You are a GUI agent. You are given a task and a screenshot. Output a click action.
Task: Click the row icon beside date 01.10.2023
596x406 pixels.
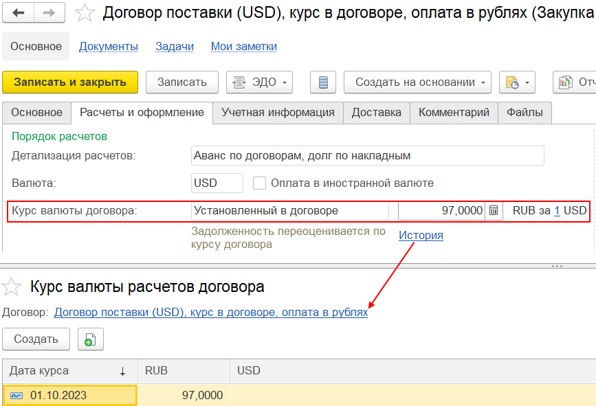click(x=16, y=396)
